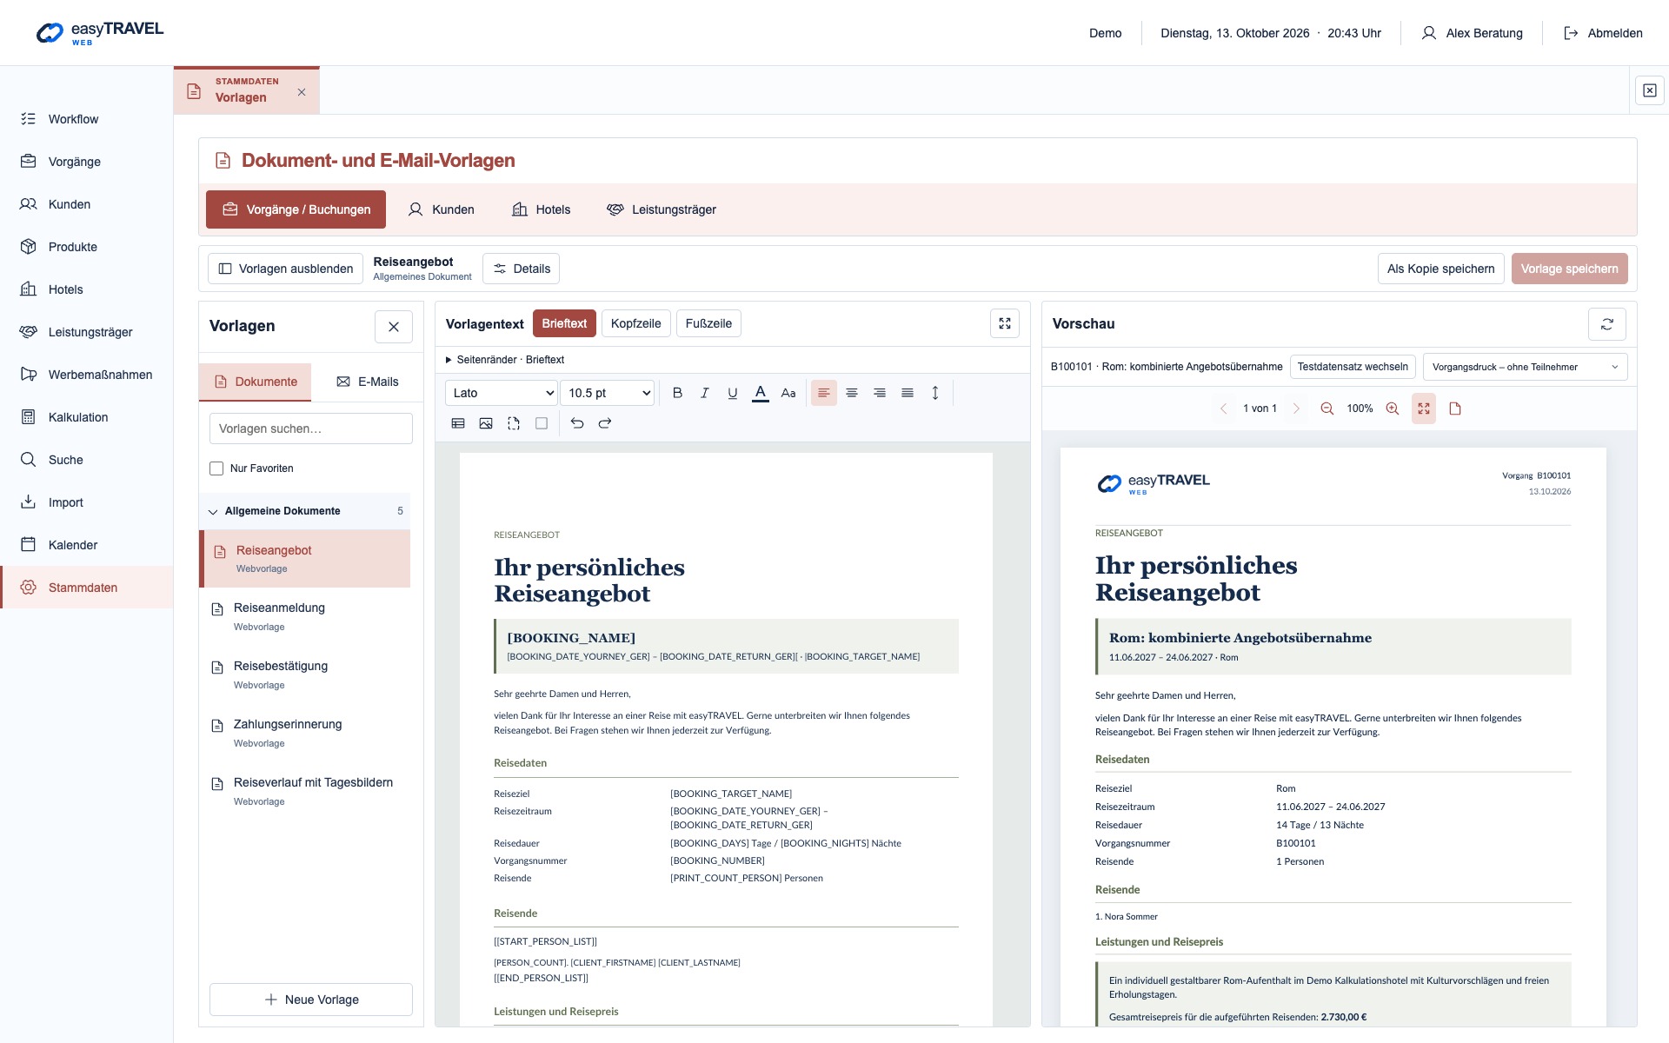Click Als Kopie speichern button
1669x1043 pixels.
(1440, 269)
